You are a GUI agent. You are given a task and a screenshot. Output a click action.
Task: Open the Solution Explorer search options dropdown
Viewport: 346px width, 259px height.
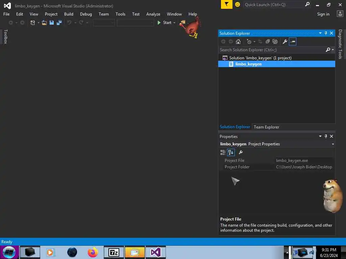coord(333,50)
